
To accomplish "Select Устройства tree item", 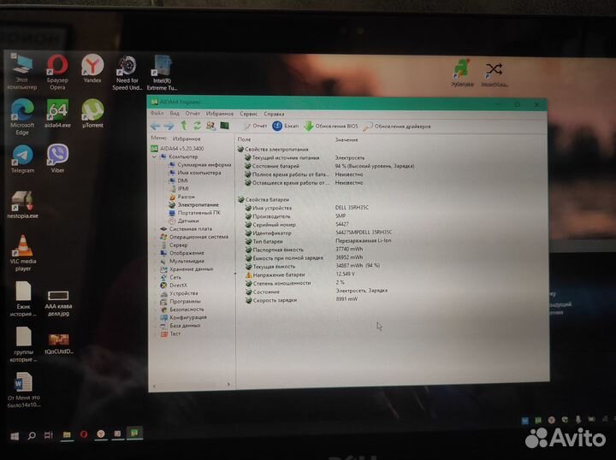I will [x=179, y=293].
